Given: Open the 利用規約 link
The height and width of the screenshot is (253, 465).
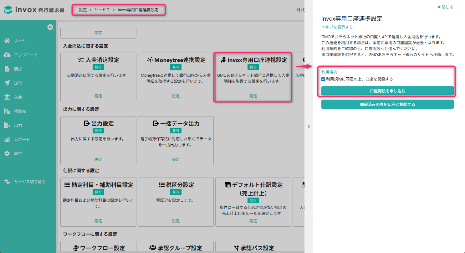Looking at the screenshot, I should point(329,72).
